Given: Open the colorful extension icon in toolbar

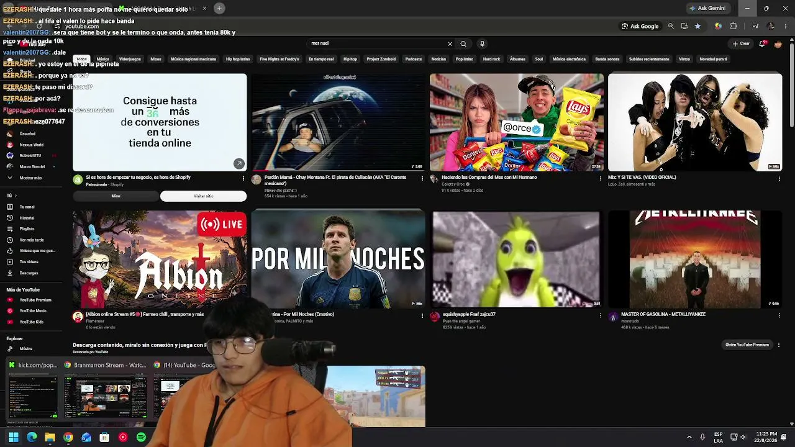Looking at the screenshot, I should pos(718,26).
